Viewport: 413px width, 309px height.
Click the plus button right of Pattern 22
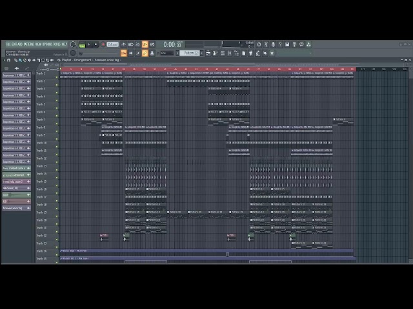pyautogui.click(x=202, y=53)
